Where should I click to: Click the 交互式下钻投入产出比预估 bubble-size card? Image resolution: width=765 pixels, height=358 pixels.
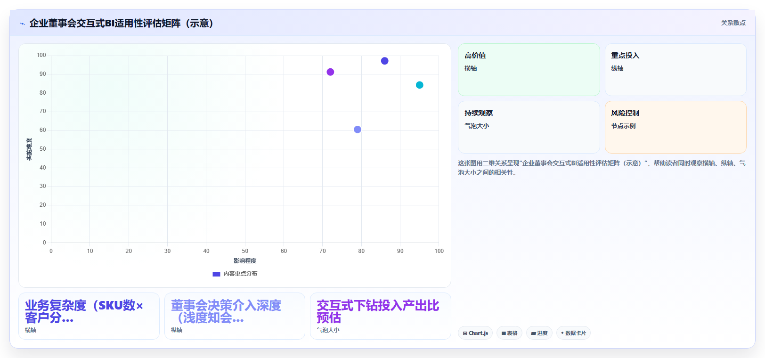coord(381,316)
